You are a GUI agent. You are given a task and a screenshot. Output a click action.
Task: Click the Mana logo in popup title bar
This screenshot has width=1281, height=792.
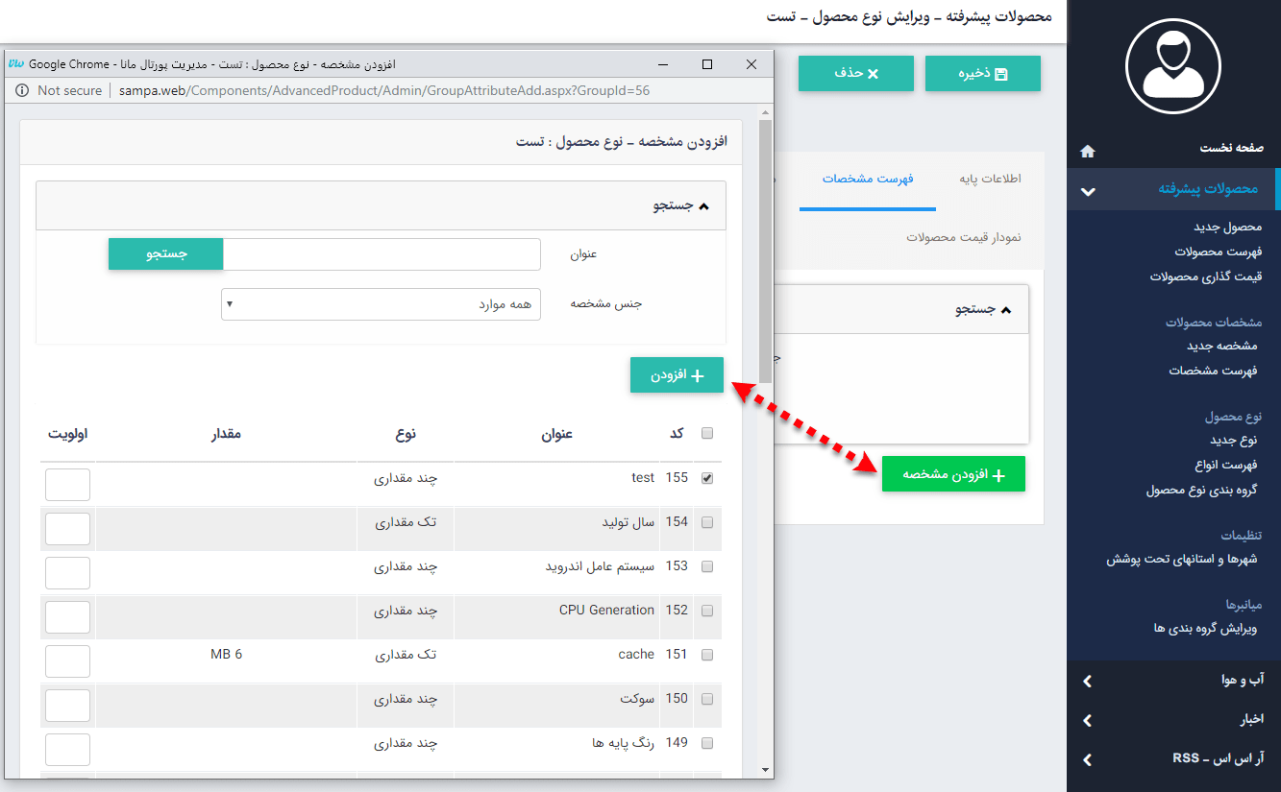click(x=16, y=64)
